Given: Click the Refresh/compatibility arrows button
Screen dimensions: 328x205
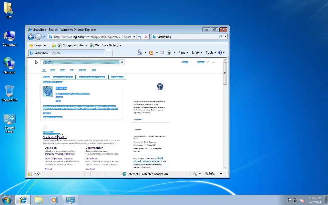Looking at the screenshot, I should coord(140,37).
